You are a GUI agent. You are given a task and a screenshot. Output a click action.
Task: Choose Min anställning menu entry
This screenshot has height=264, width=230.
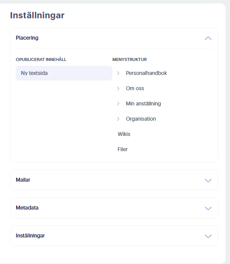143,104
